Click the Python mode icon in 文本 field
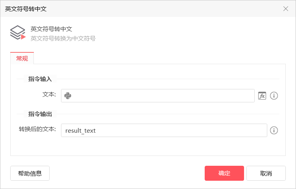Viewport: 296px width, 189px height. click(68, 96)
